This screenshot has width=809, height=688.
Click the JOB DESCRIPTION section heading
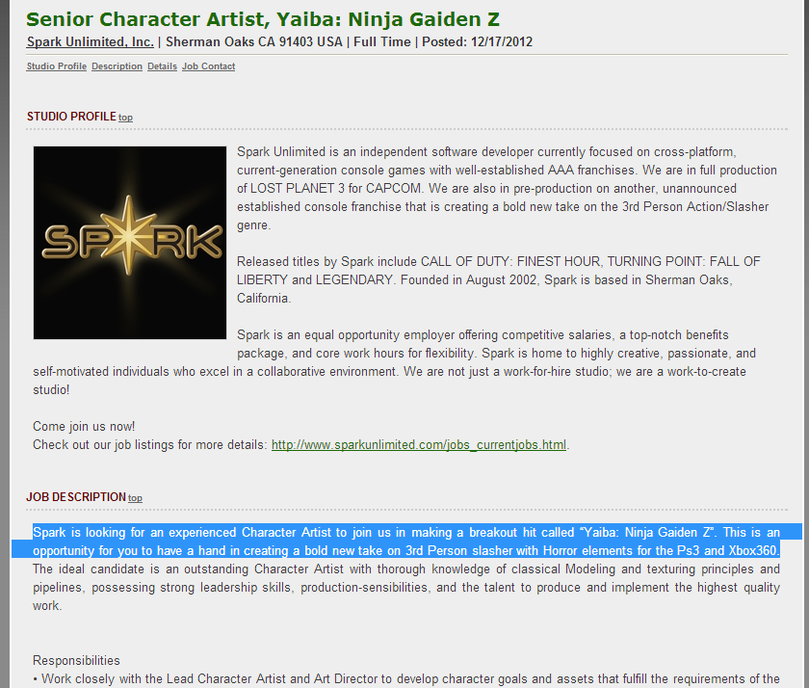[76, 497]
